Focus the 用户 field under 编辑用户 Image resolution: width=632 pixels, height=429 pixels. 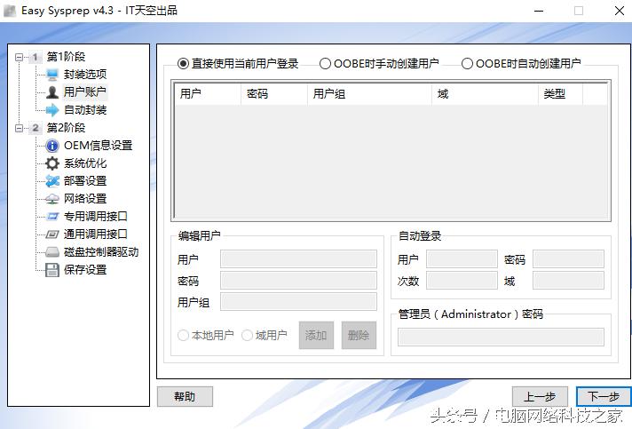pyautogui.click(x=298, y=258)
